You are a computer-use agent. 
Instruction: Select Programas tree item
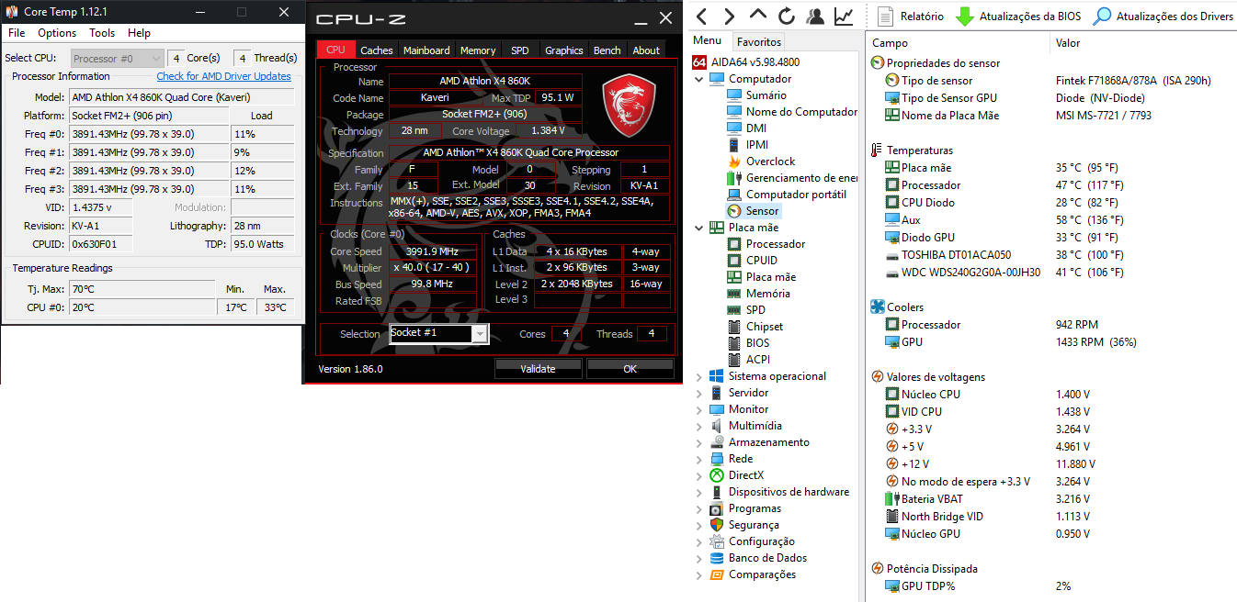(x=745, y=508)
